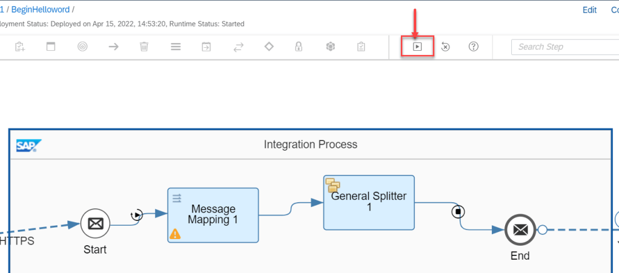Click the clipboard checklist validator icon

tap(361, 47)
